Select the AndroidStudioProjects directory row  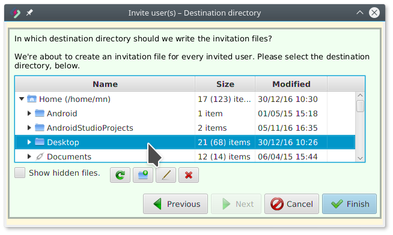[185, 128]
